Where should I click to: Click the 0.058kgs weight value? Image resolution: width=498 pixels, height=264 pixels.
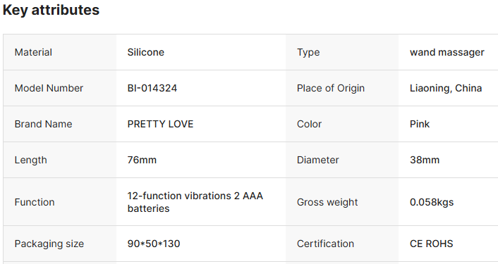(x=432, y=202)
